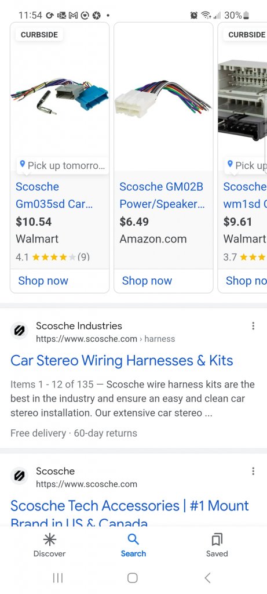267x594 pixels.
Task: Tap the Scosche Industries site favicon
Action: click(x=19, y=331)
